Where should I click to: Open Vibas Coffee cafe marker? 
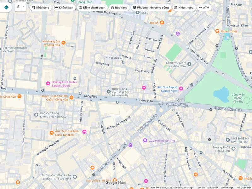coord(217,31)
